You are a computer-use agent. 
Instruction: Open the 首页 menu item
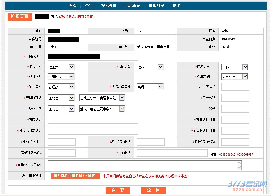pyautogui.click(x=73, y=6)
